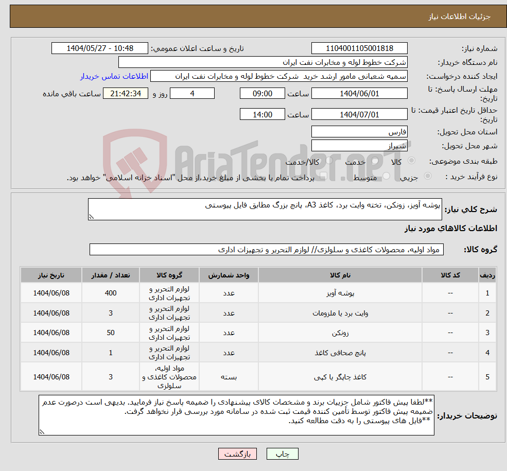Click the buyer organization name field

point(263,62)
